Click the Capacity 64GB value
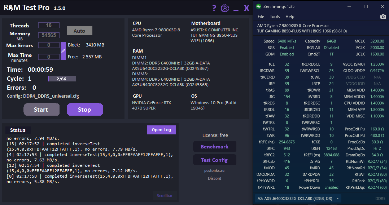 [331, 41]
